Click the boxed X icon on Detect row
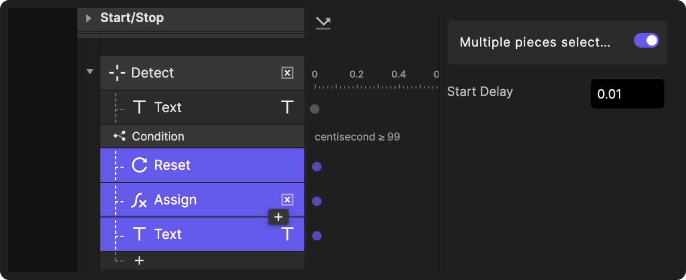This screenshot has height=280, width=686. click(x=287, y=73)
